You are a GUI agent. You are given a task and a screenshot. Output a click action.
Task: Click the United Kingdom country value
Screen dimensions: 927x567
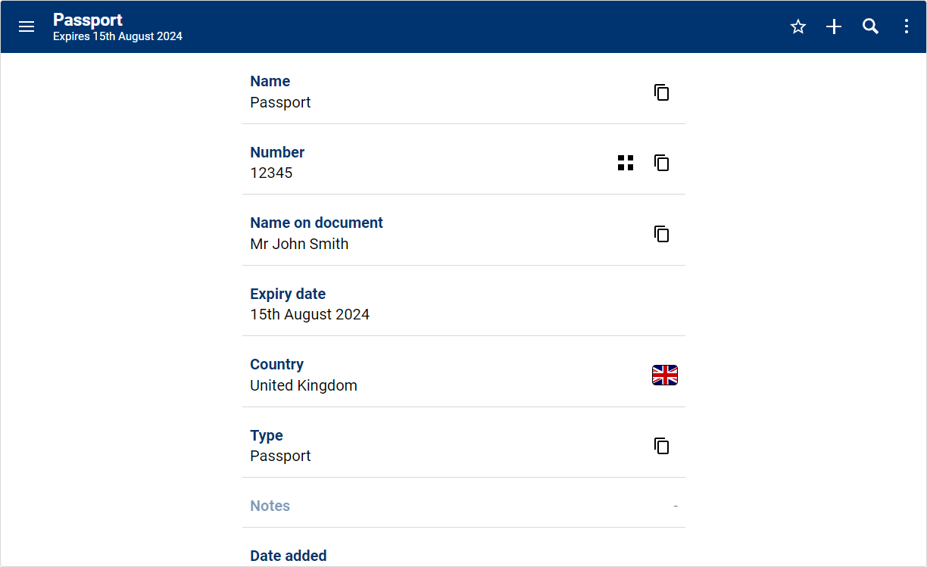[x=304, y=385]
